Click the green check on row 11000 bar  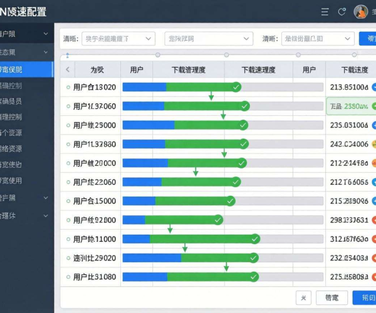click(255, 239)
